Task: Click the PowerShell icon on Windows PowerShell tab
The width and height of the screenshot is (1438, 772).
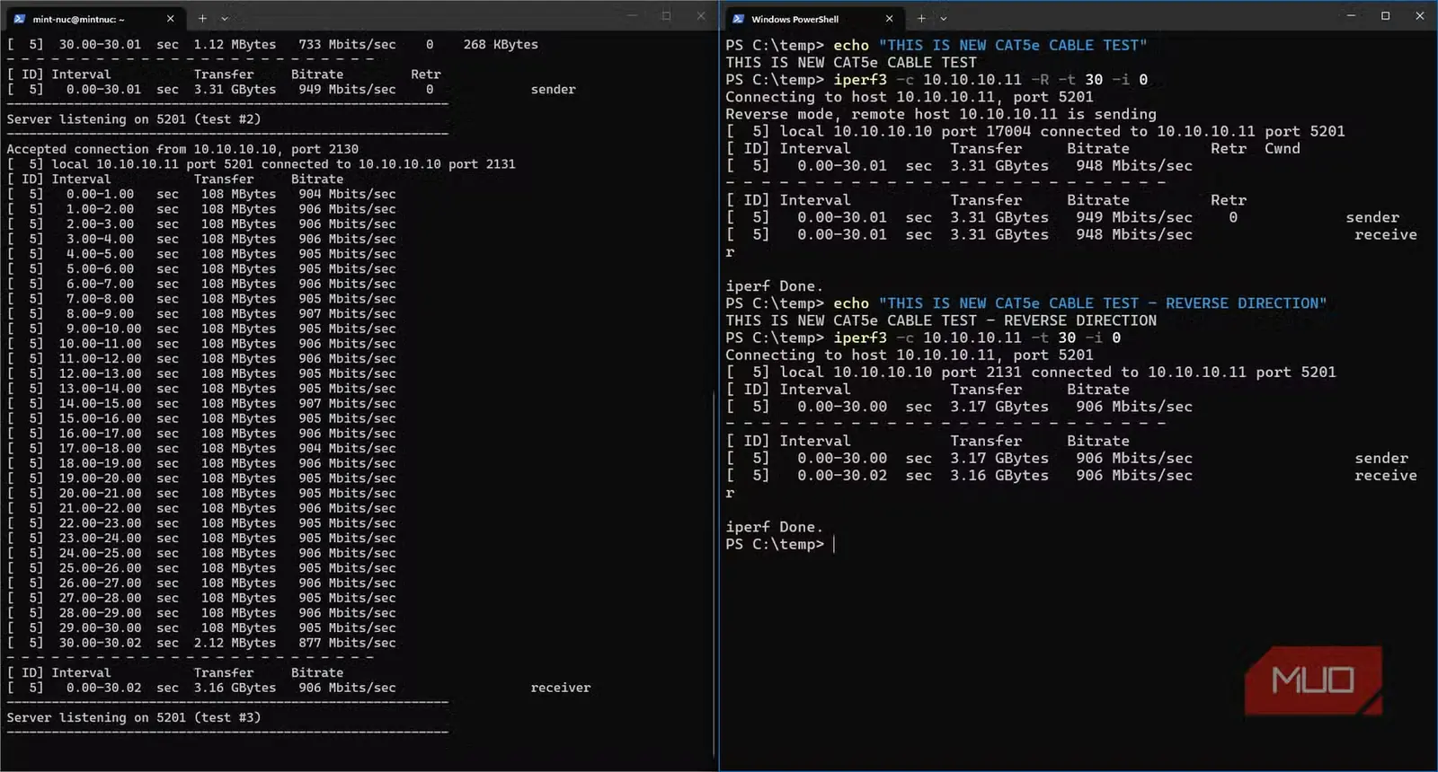Action: (739, 18)
